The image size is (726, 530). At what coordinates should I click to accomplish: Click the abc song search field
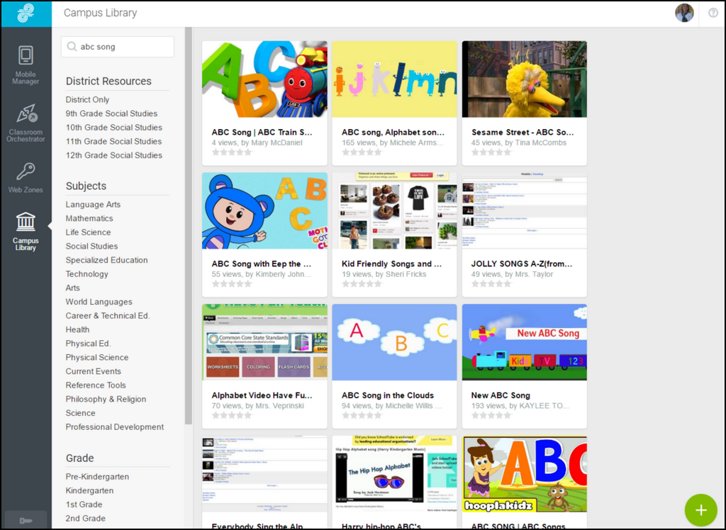(118, 47)
